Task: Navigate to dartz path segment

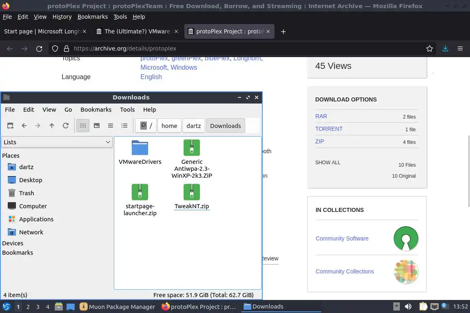Action: [x=194, y=126]
